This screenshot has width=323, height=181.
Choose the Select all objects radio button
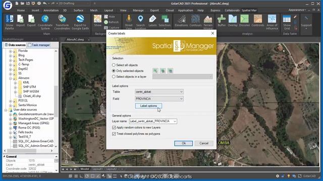pos(114,65)
